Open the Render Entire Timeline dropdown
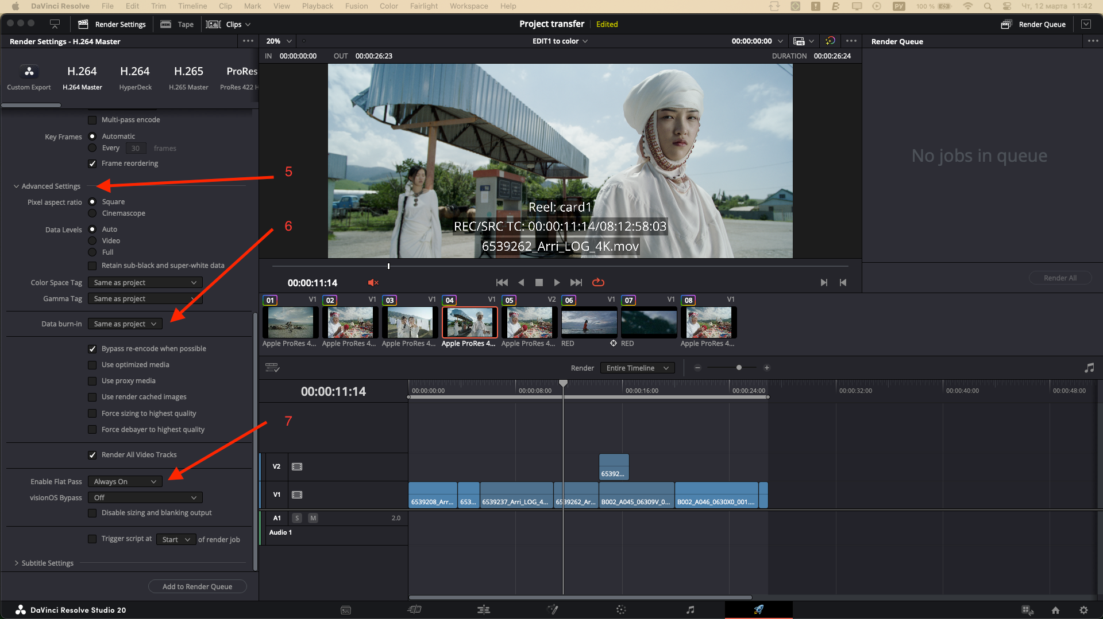The width and height of the screenshot is (1103, 619). click(x=637, y=368)
